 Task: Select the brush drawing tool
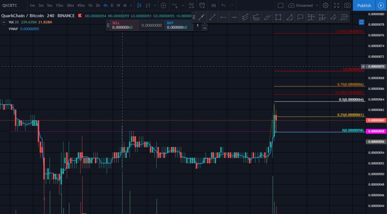point(267,18)
